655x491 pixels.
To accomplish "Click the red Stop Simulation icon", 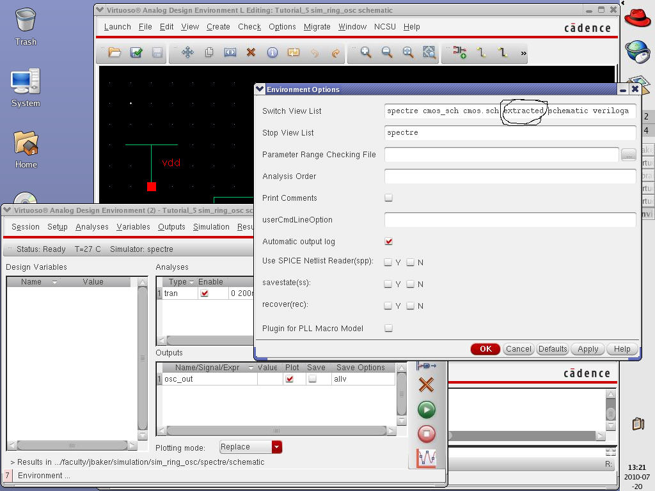I will [426, 433].
